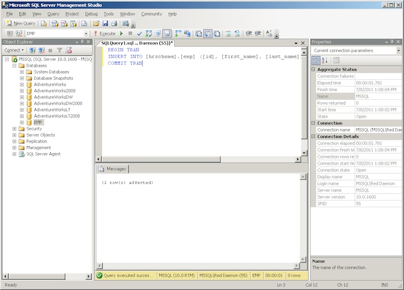
Task: Collapse the Aggregate Status category
Action: (313, 69)
